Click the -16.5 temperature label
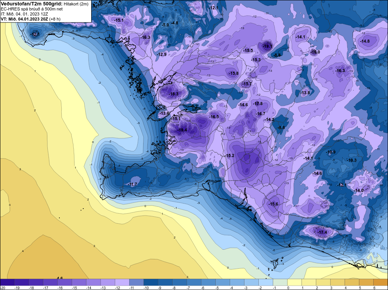The width and height of the screenshot is (388, 290). (x=214, y=117)
